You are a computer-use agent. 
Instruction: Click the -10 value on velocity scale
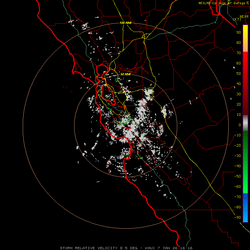[237, 135]
